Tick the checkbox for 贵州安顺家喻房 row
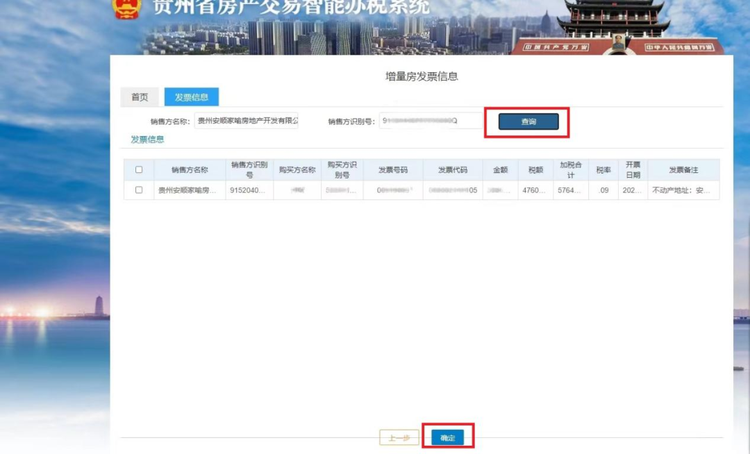Viewport: 750px width, 454px height. (139, 190)
